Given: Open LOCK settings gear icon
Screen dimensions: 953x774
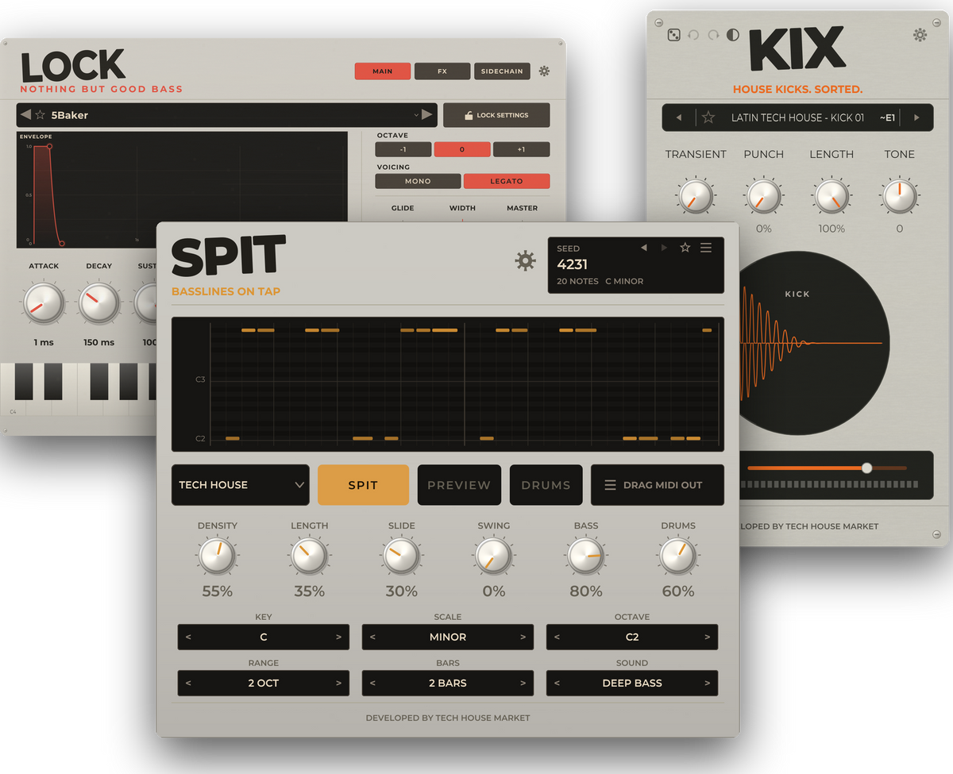Looking at the screenshot, I should pos(544,71).
